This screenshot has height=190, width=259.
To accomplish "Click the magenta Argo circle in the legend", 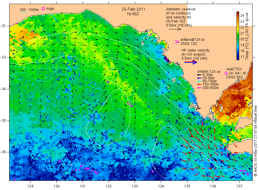I will (43, 9).
